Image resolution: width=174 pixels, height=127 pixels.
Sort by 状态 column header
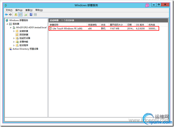tap(104, 25)
